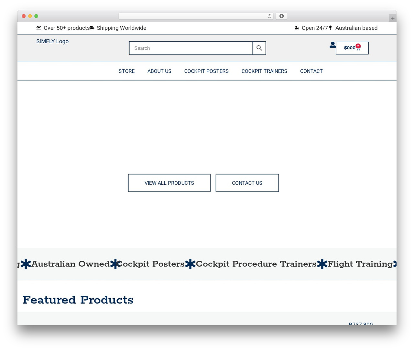
Task: Reload the page with the refresh icon
Action: (269, 16)
